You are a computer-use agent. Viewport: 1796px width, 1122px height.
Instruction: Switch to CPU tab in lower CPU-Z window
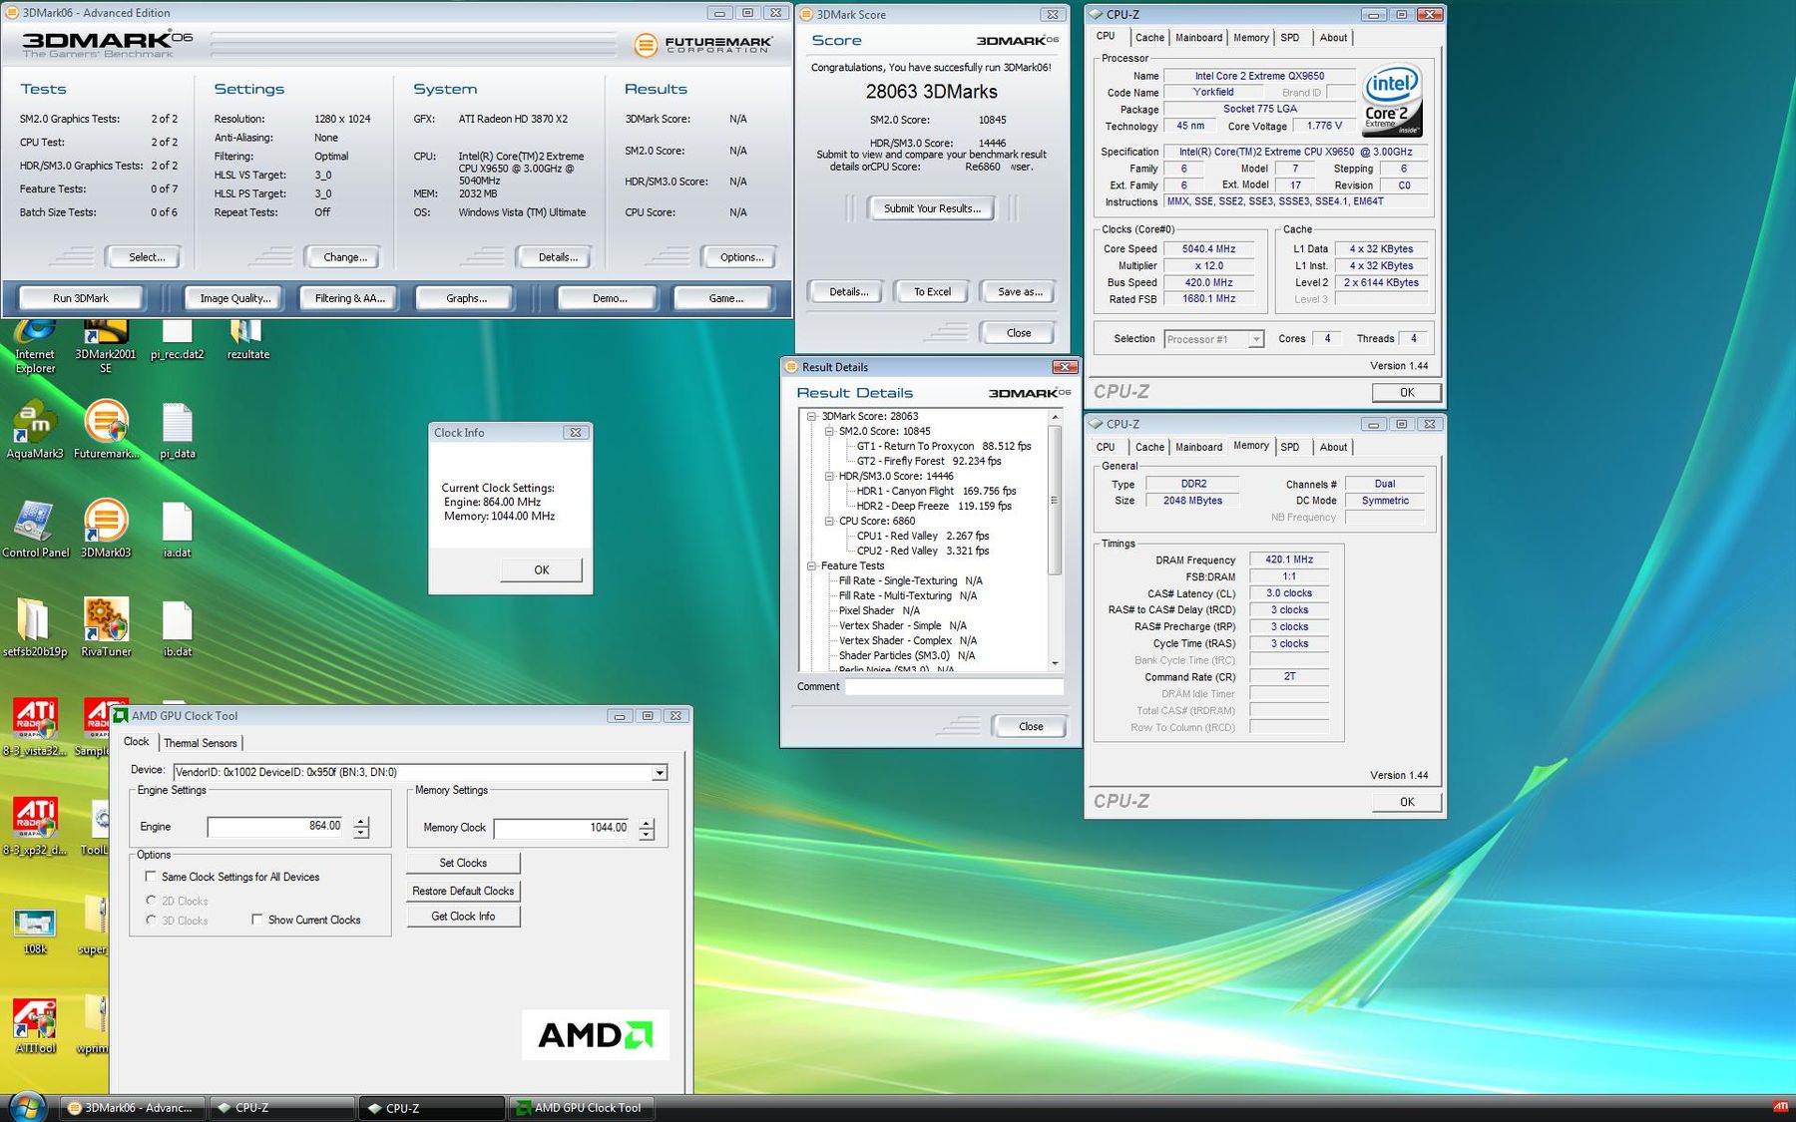point(1106,447)
